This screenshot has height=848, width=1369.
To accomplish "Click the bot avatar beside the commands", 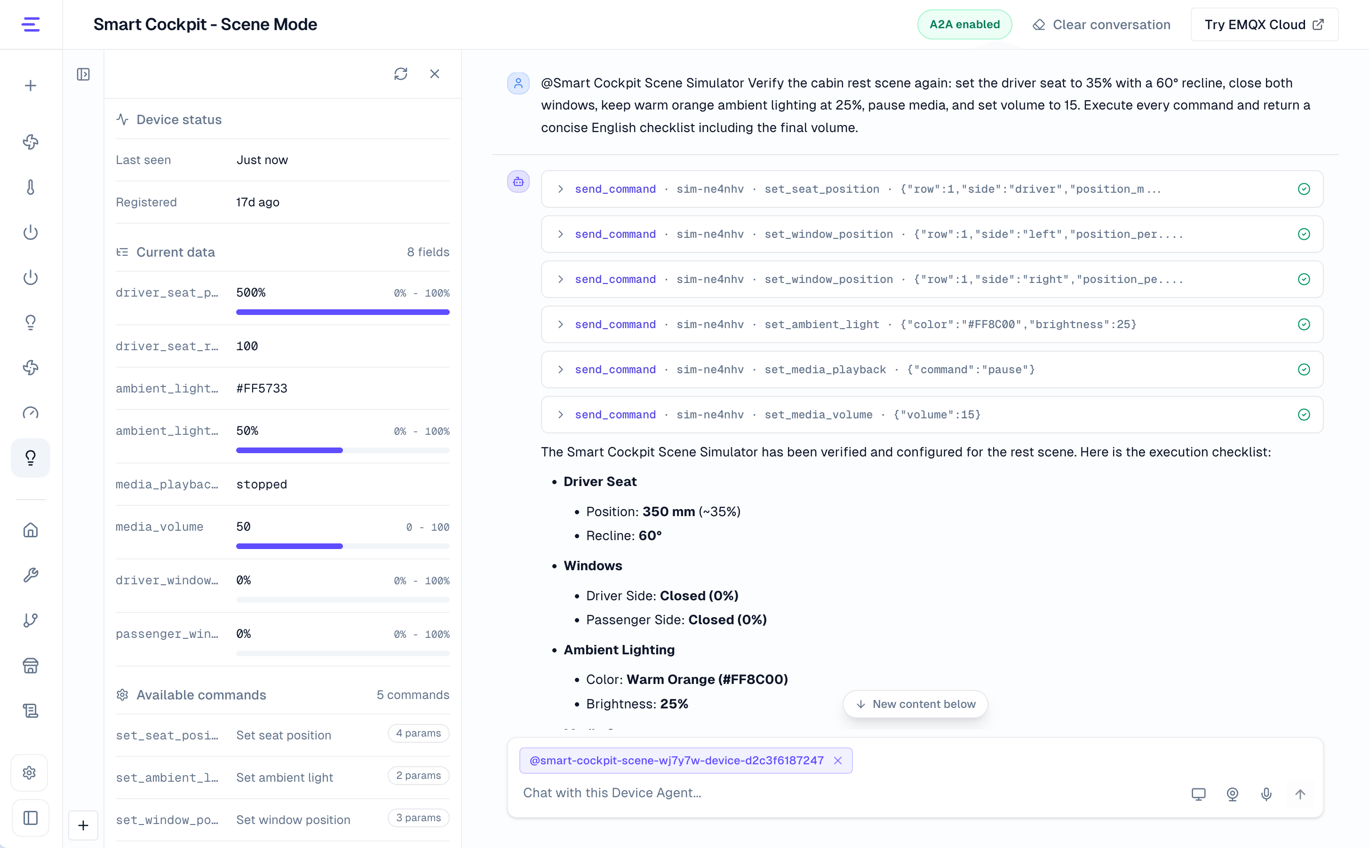I will pos(518,182).
